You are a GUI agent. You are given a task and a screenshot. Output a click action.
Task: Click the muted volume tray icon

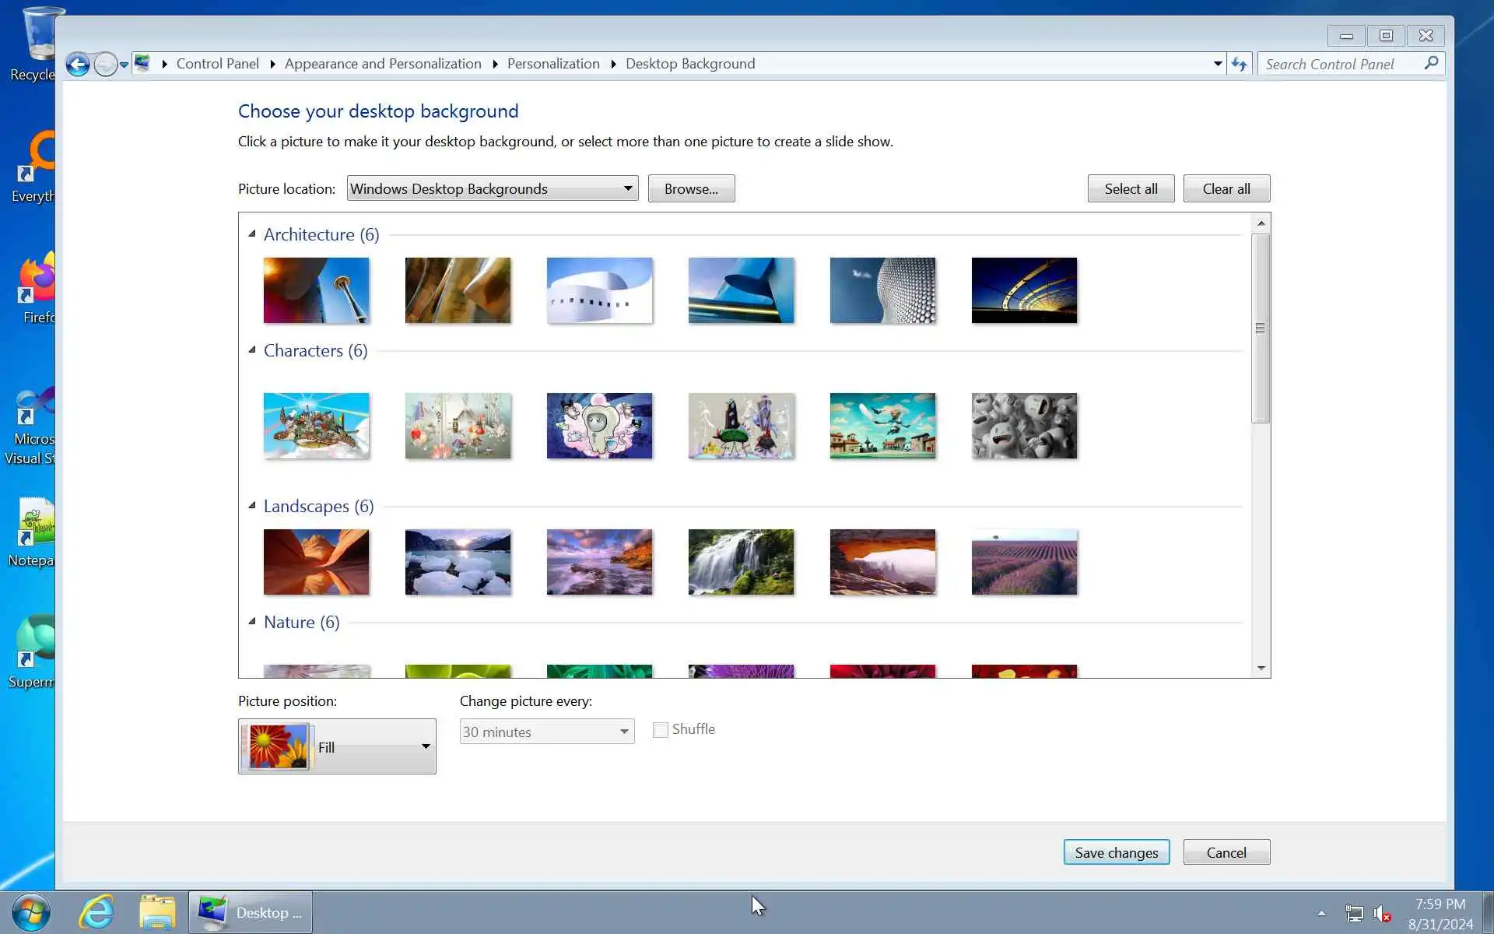point(1382,914)
